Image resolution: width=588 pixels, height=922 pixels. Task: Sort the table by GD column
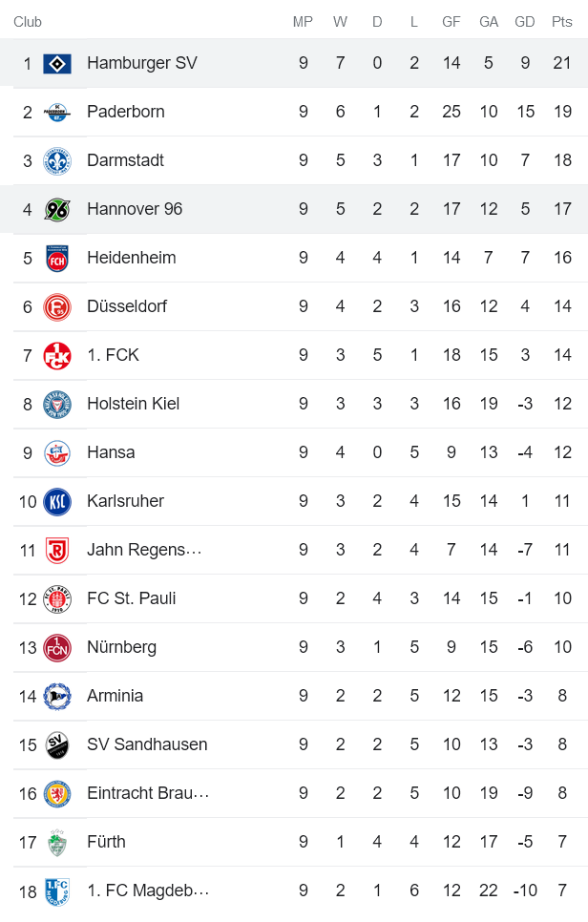coord(525,20)
